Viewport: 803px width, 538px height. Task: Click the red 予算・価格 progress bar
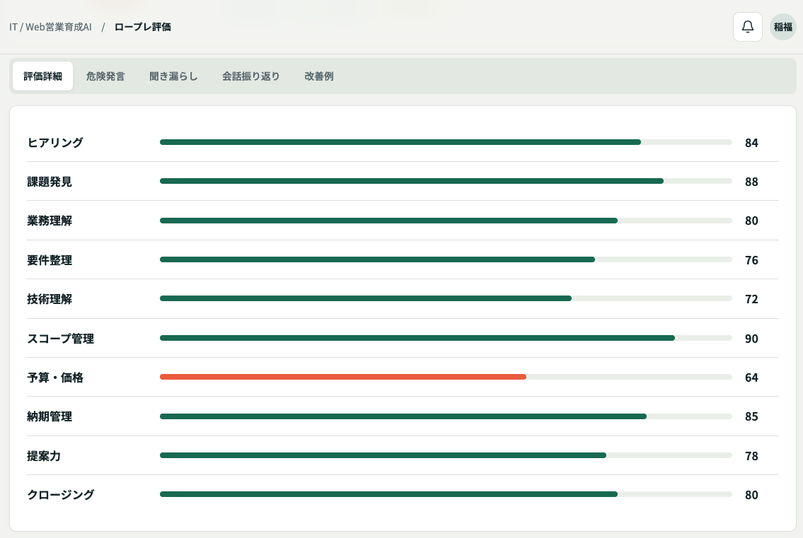tap(446, 378)
